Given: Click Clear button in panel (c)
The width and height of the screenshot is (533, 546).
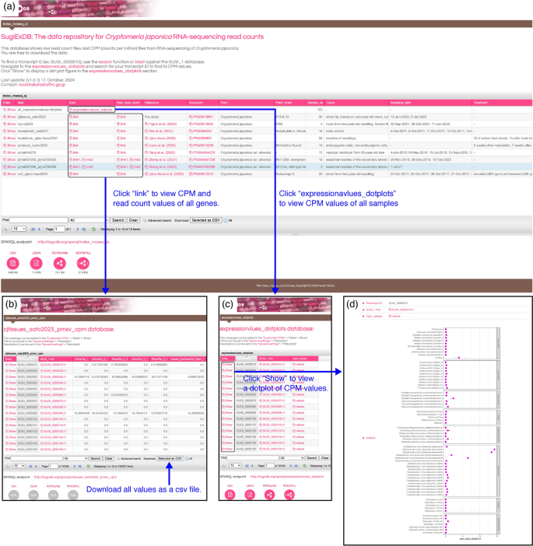Looking at the screenshot, I should 324,458.
